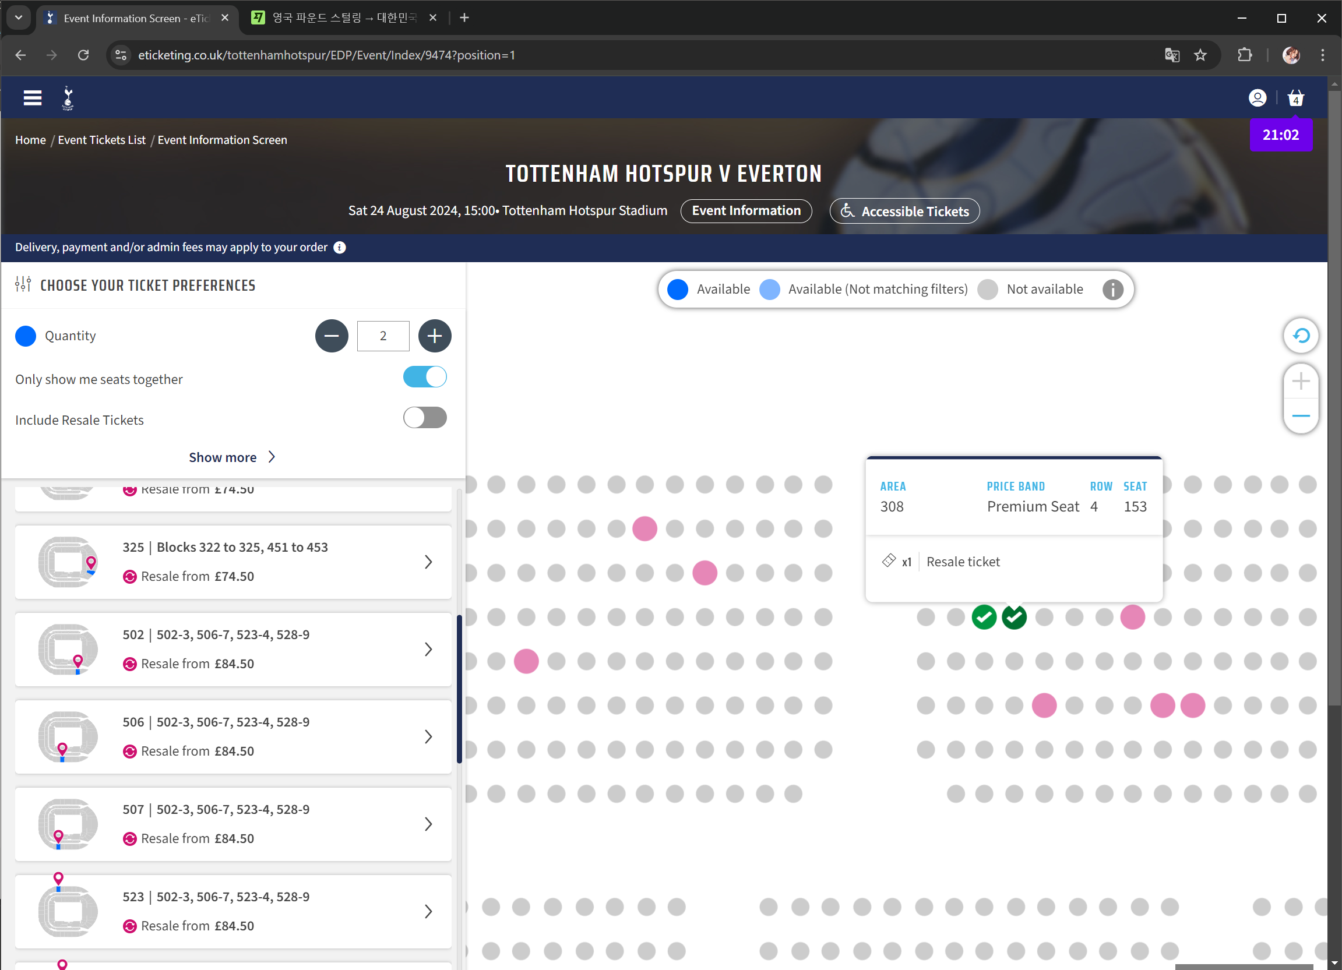Screen dimensions: 1342x970
Task: Open Accessible Tickets button
Action: (904, 211)
